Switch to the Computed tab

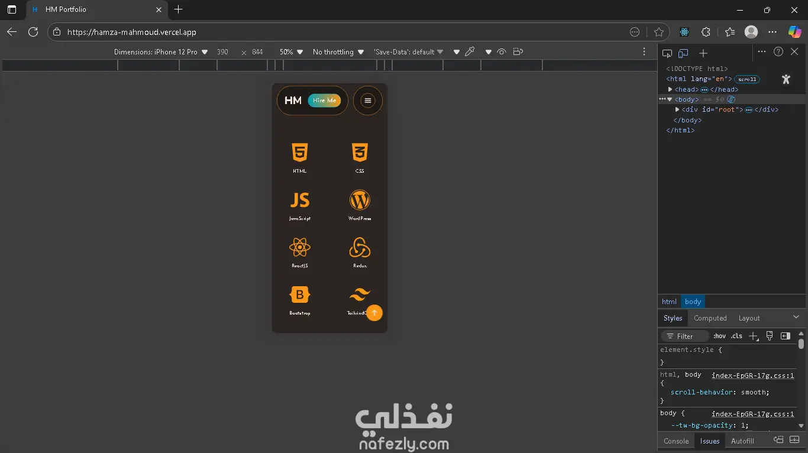coord(710,318)
